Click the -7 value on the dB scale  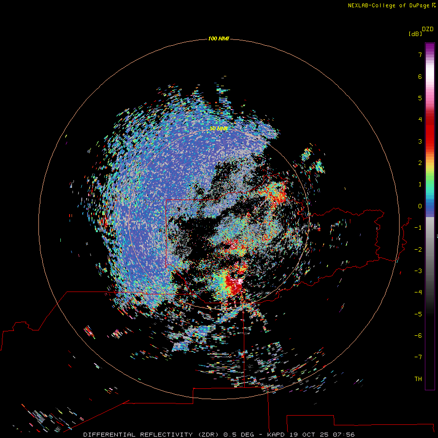(418, 357)
